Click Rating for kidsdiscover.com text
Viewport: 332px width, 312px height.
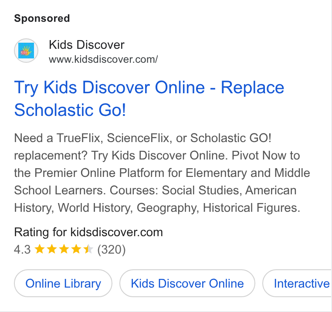(x=88, y=232)
